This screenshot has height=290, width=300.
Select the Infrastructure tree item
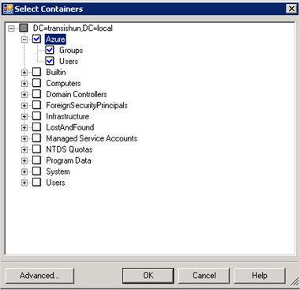(68, 116)
